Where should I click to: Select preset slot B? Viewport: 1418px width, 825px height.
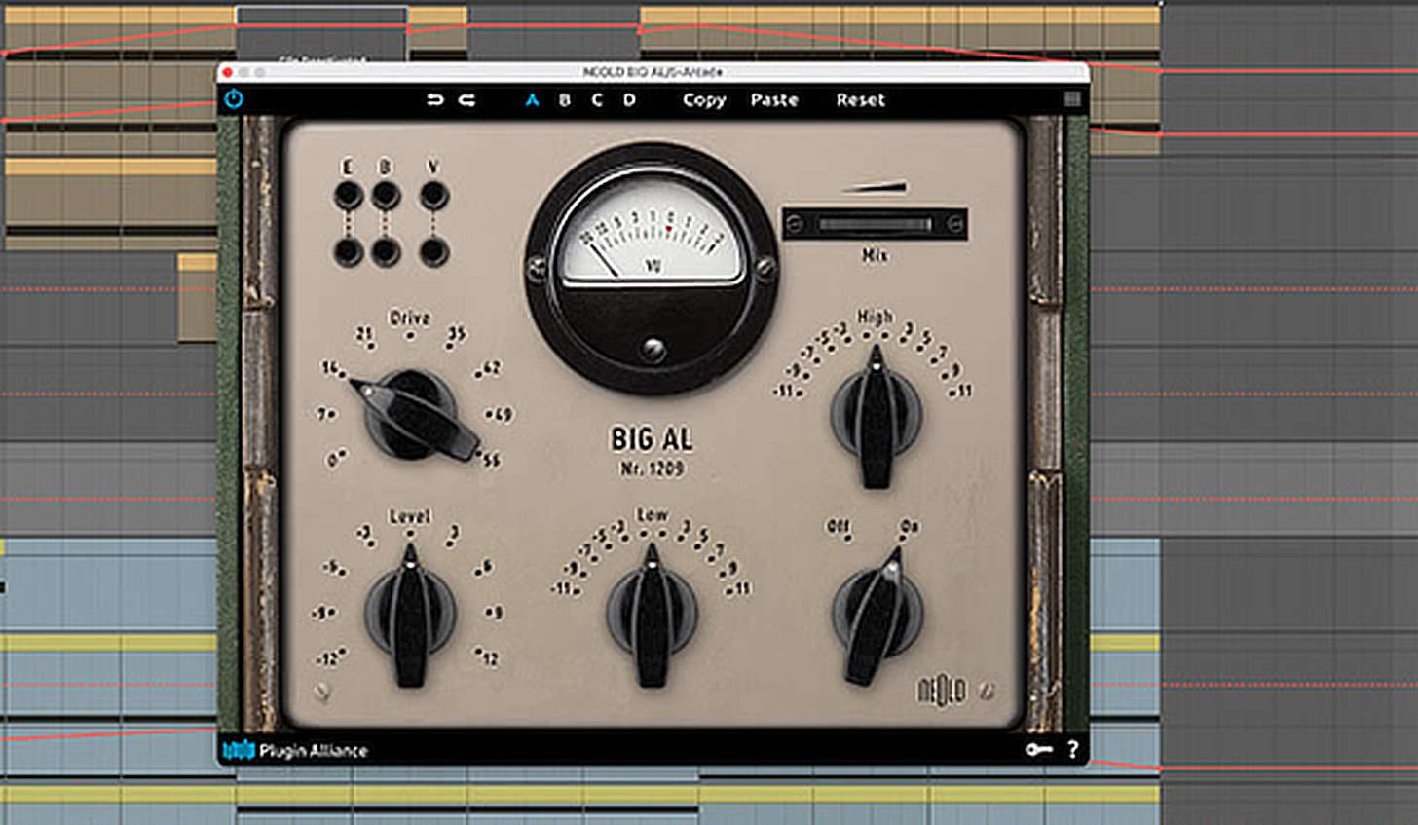tap(564, 99)
